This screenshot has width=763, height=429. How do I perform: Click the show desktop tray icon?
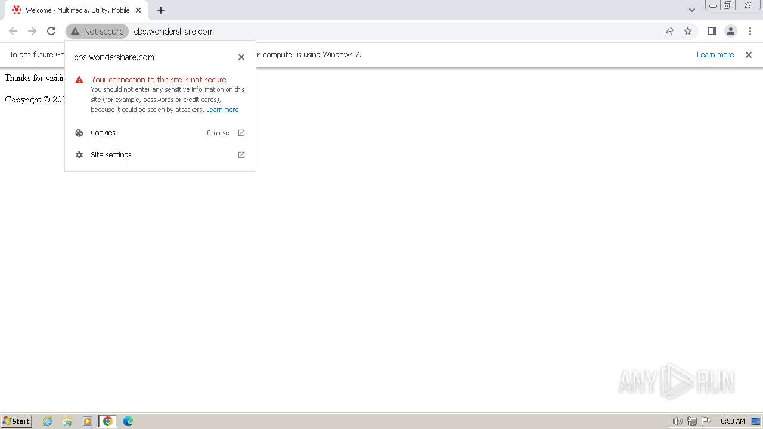coord(756,421)
